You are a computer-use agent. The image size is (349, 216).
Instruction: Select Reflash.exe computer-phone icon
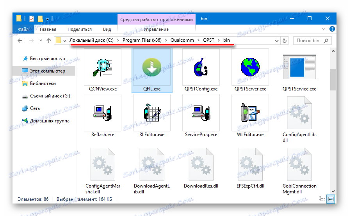pyautogui.click(x=103, y=113)
